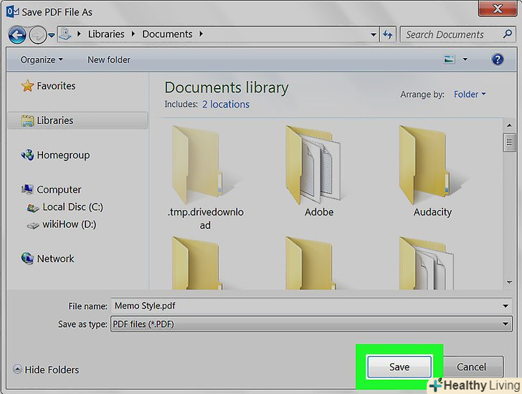Screen dimensions: 522x394
Task: Click the Search Documents field
Action: click(x=457, y=34)
